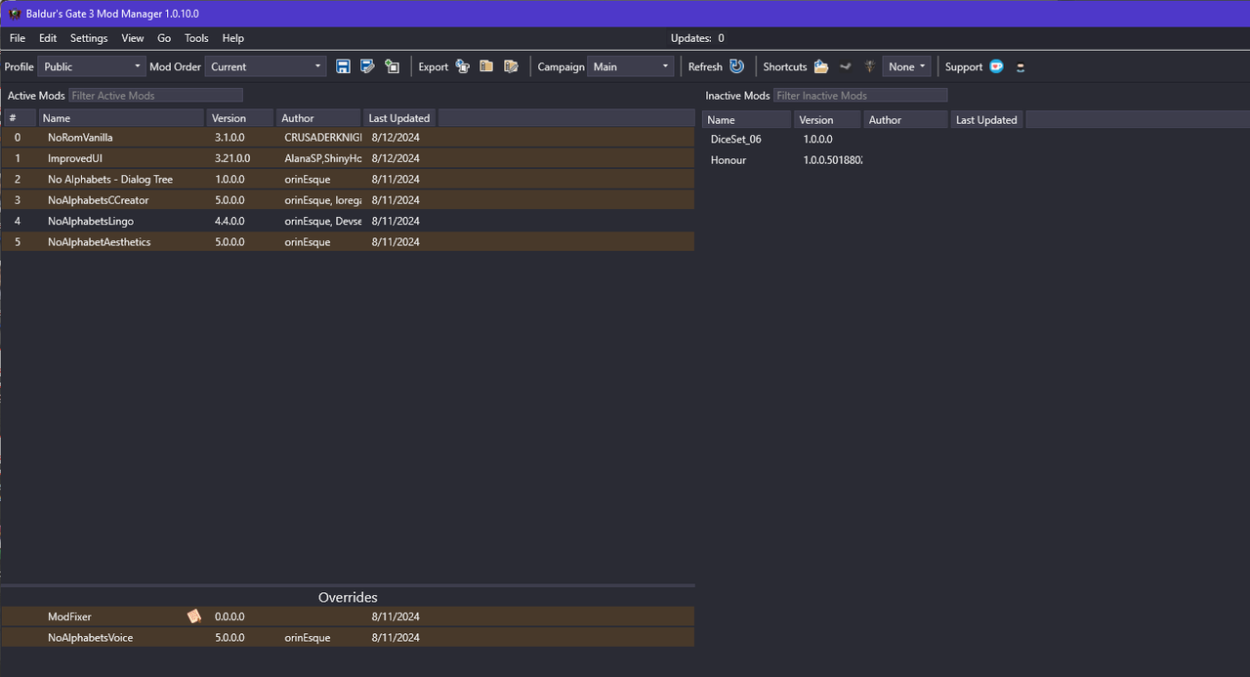The image size is (1250, 677).
Task: Click the Honour version 1.0.0.501880 cell
Action: click(x=832, y=160)
